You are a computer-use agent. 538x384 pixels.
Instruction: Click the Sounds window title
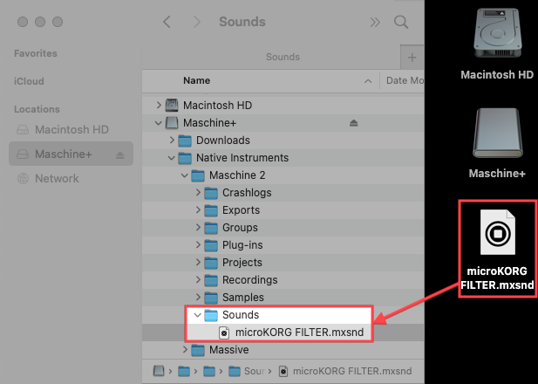click(242, 22)
